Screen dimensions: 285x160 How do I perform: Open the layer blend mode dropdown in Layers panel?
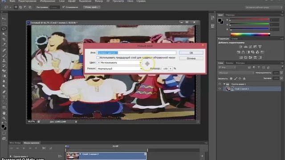(236, 73)
